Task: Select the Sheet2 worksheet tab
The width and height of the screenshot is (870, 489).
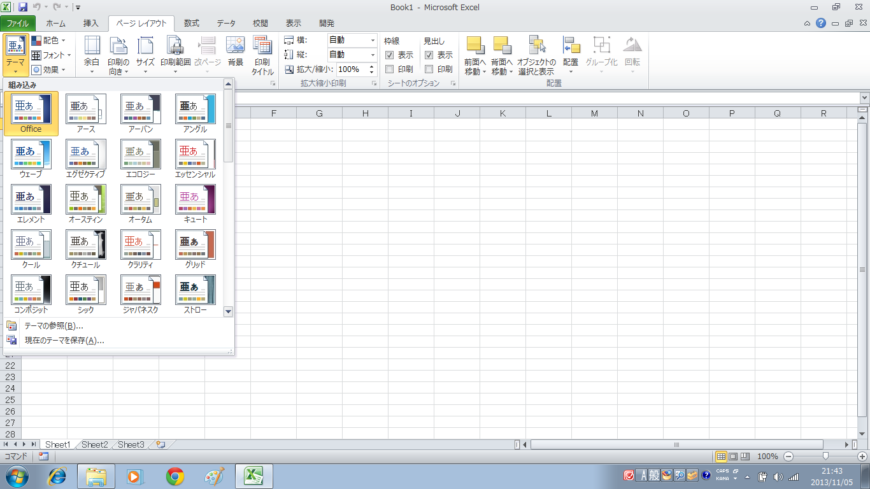Action: (x=94, y=444)
